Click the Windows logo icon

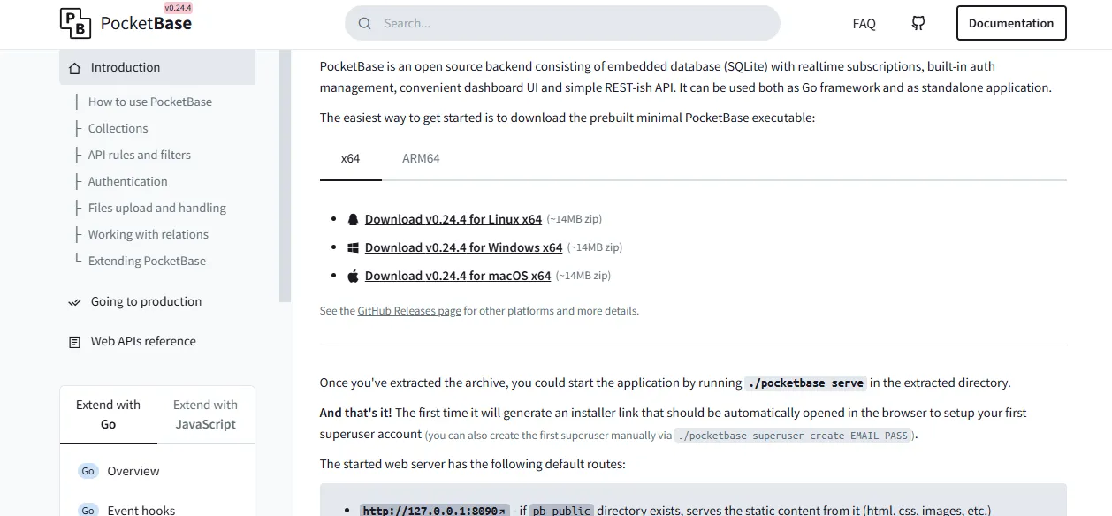pos(353,247)
